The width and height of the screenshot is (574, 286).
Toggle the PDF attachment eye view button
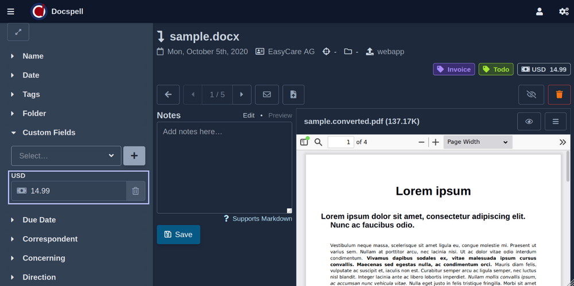tap(529, 122)
